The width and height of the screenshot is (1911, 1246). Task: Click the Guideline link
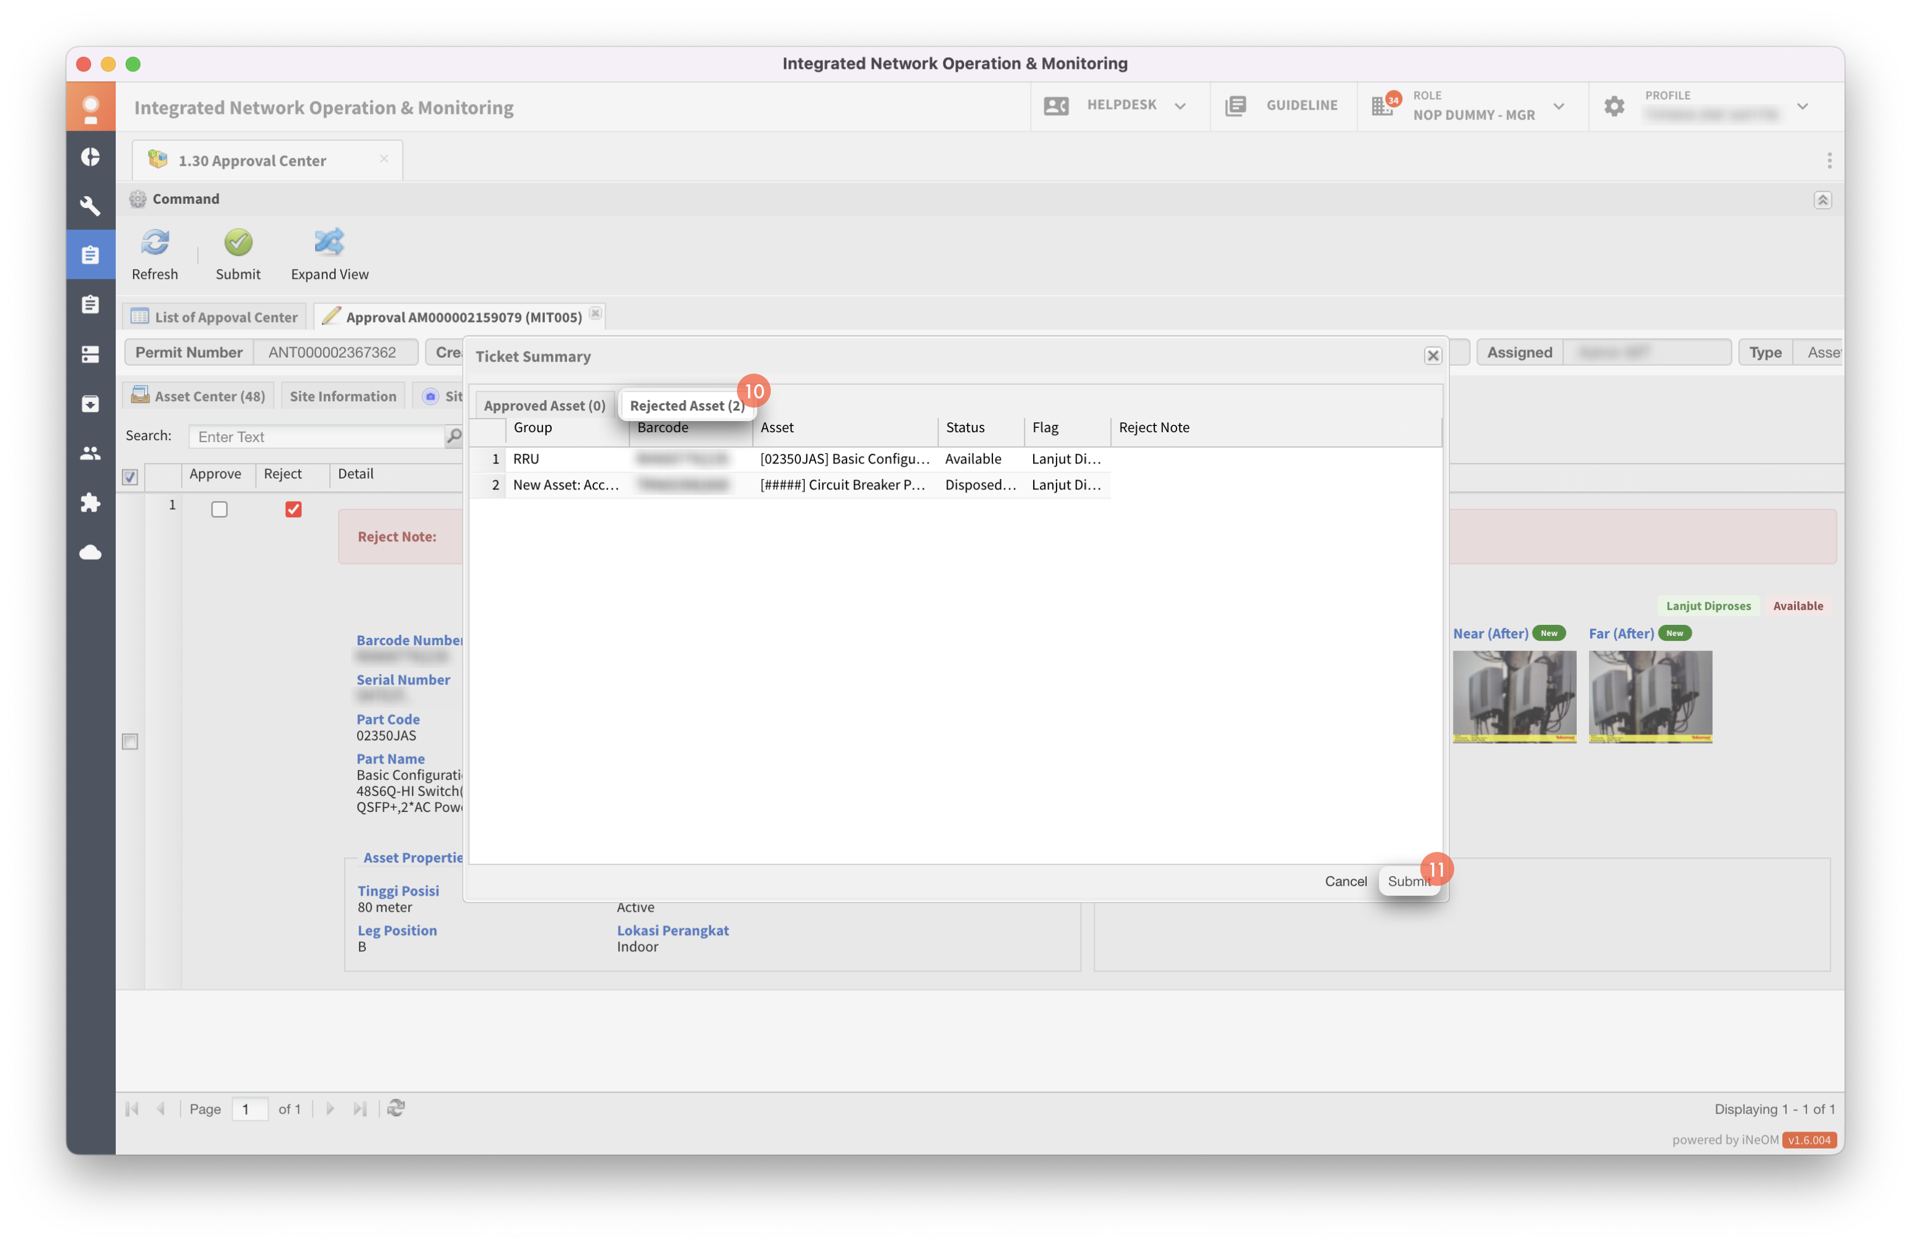point(1301,105)
